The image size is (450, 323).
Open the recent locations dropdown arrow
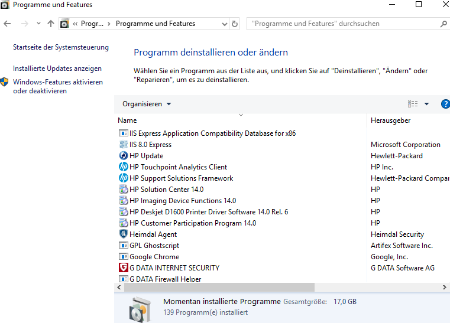pyautogui.click(x=38, y=24)
